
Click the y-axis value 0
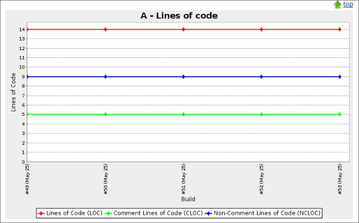(23, 162)
